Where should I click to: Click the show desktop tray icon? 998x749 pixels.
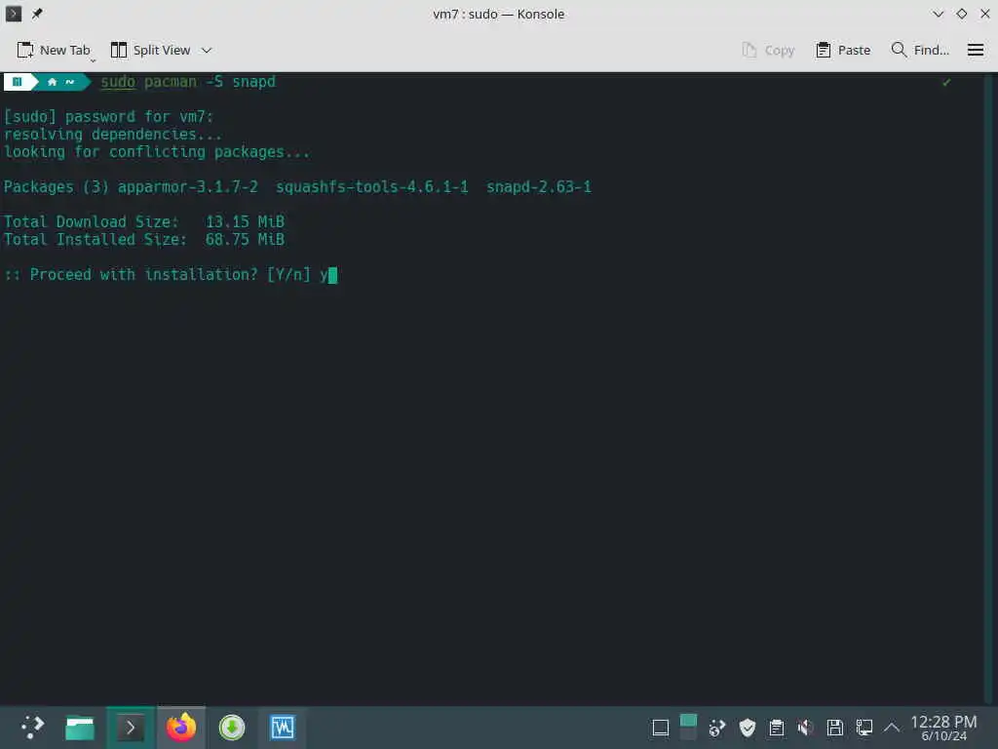[x=661, y=728]
